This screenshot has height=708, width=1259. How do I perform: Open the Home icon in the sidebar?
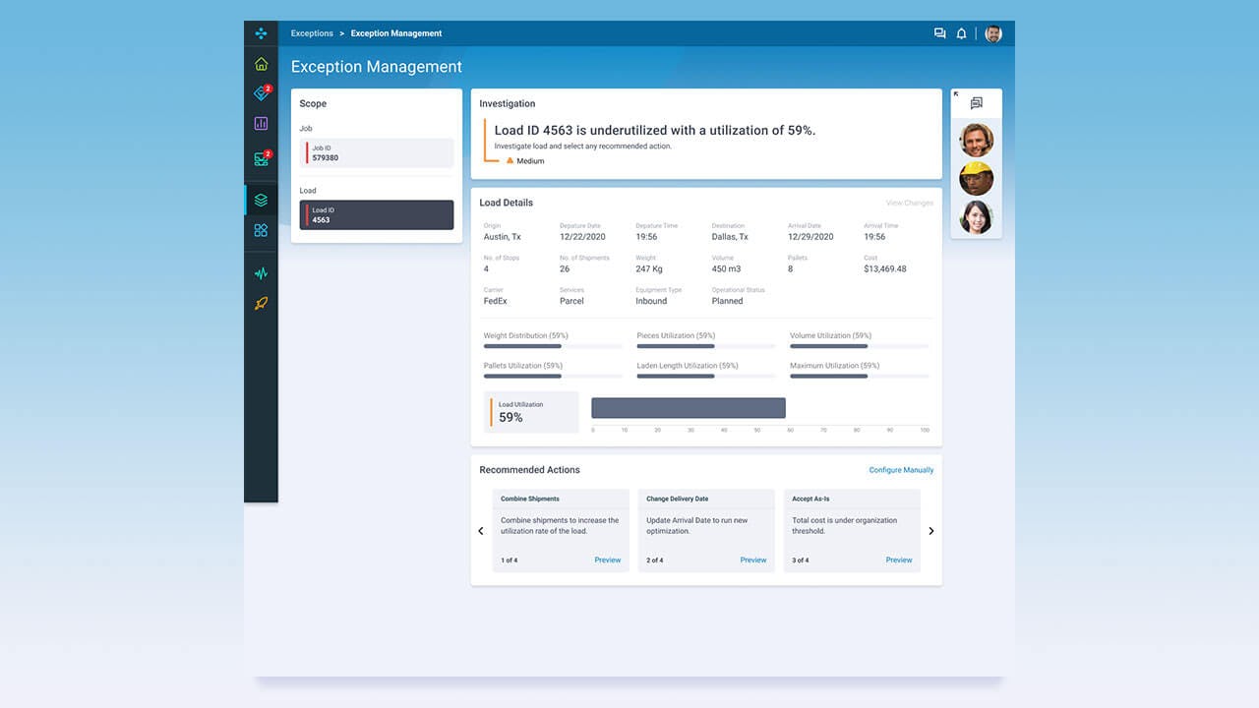coord(261,62)
